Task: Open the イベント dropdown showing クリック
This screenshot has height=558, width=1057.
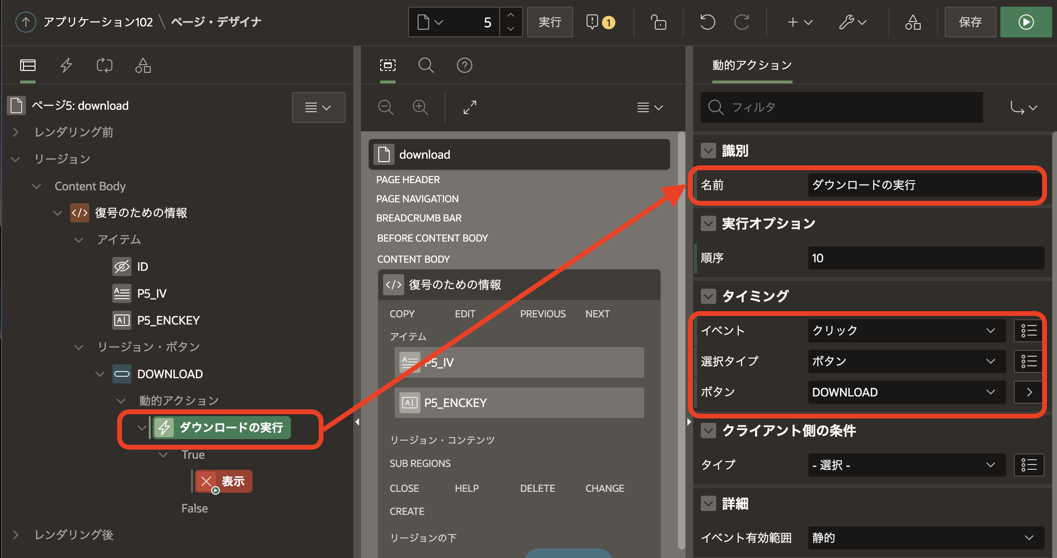Action: tap(906, 331)
